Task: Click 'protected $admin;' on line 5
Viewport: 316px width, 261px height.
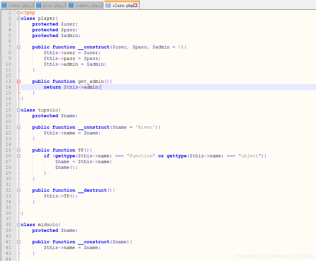Action: pos(56,36)
